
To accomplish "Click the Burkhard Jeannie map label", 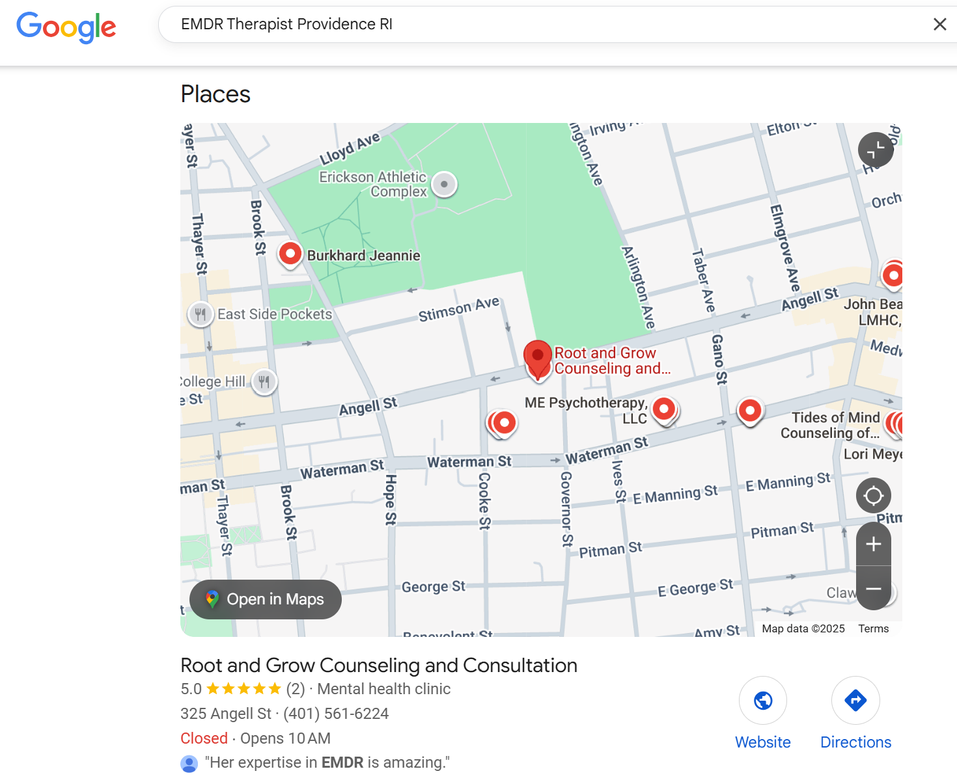I will 363,256.
